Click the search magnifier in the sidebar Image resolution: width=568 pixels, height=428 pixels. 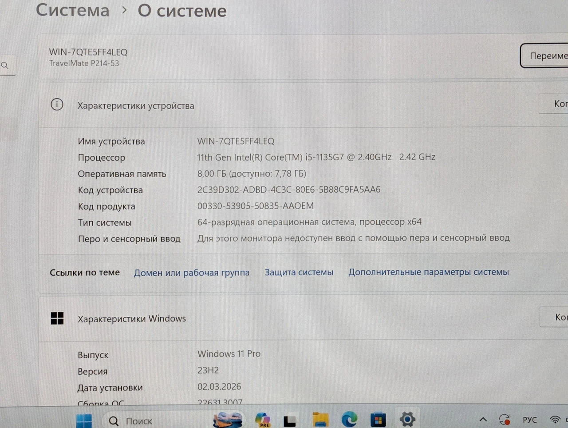(x=5, y=66)
